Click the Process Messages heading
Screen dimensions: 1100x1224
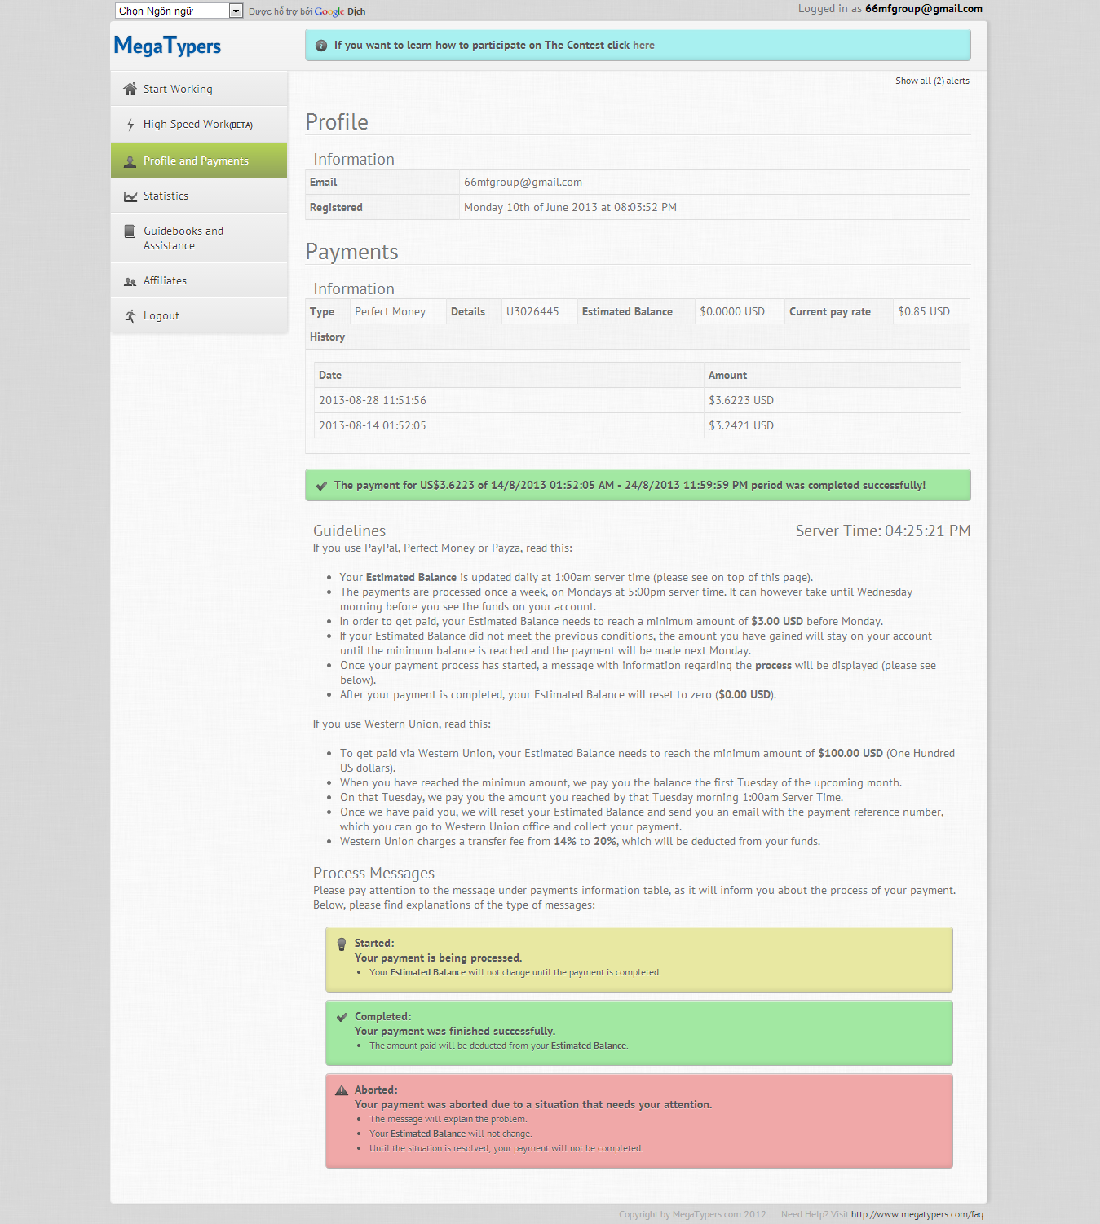click(373, 873)
